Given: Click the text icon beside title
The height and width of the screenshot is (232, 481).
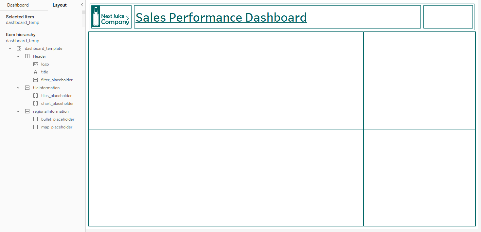Looking at the screenshot, I should [x=35, y=72].
